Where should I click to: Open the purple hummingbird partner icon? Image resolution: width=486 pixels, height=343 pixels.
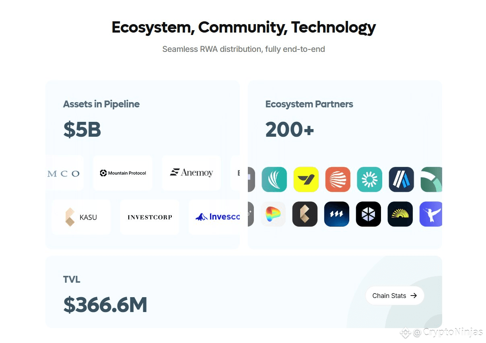[x=431, y=214]
